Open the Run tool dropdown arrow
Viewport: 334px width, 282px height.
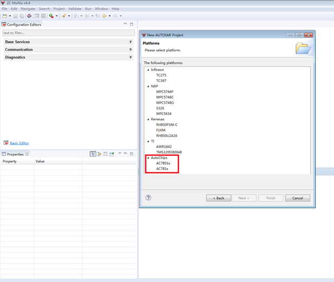57,16
